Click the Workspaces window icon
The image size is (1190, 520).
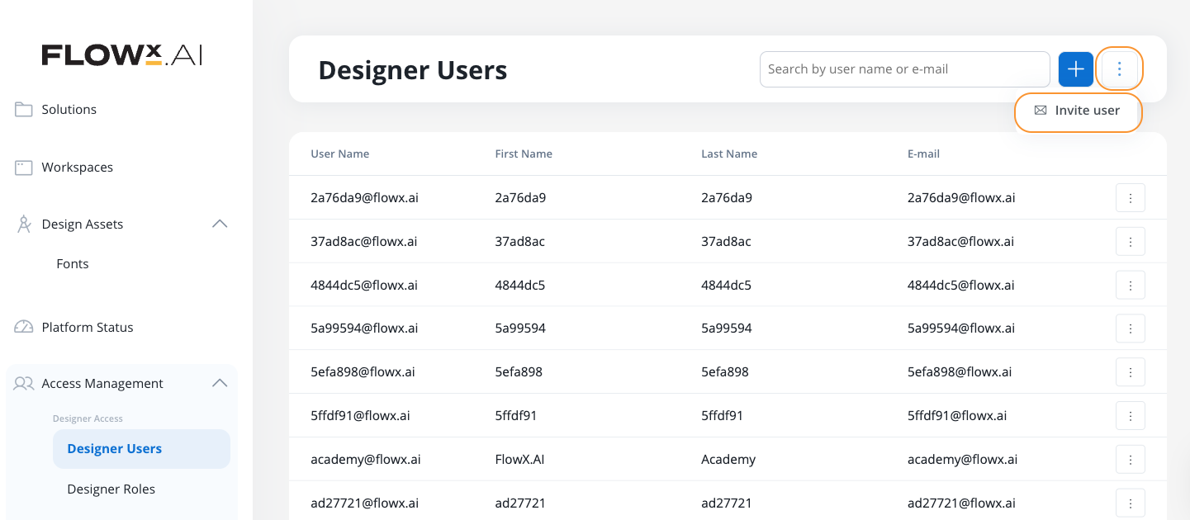[24, 168]
